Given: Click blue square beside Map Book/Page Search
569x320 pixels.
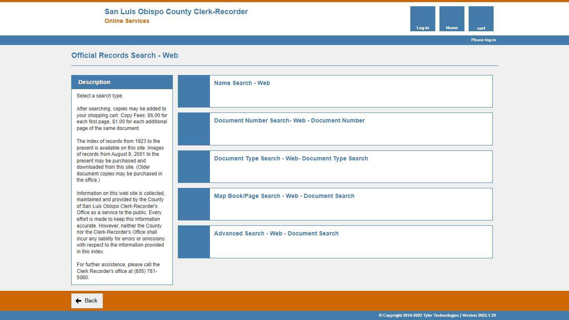Looking at the screenshot, I should [x=194, y=204].
